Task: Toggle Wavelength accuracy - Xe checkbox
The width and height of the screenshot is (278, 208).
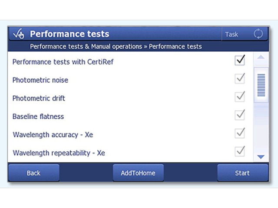Action: (240, 133)
